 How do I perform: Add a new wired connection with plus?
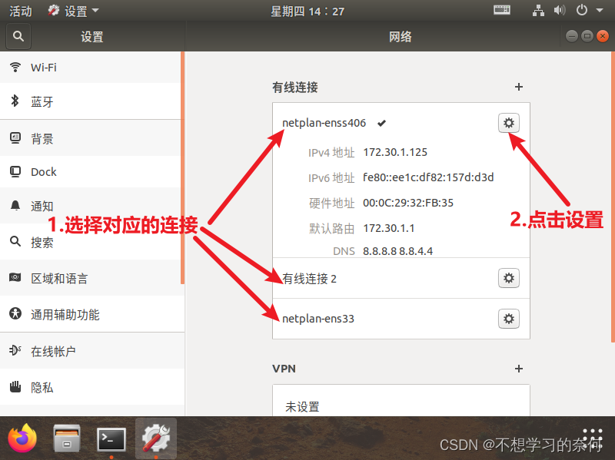click(x=518, y=87)
